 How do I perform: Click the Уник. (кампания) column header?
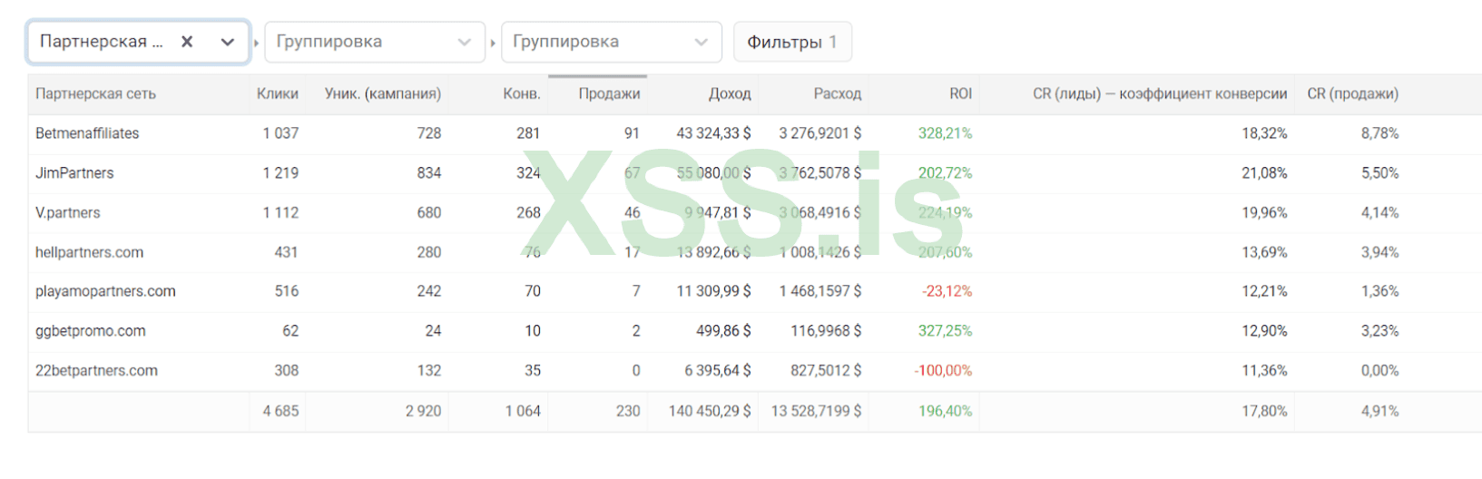(x=382, y=93)
